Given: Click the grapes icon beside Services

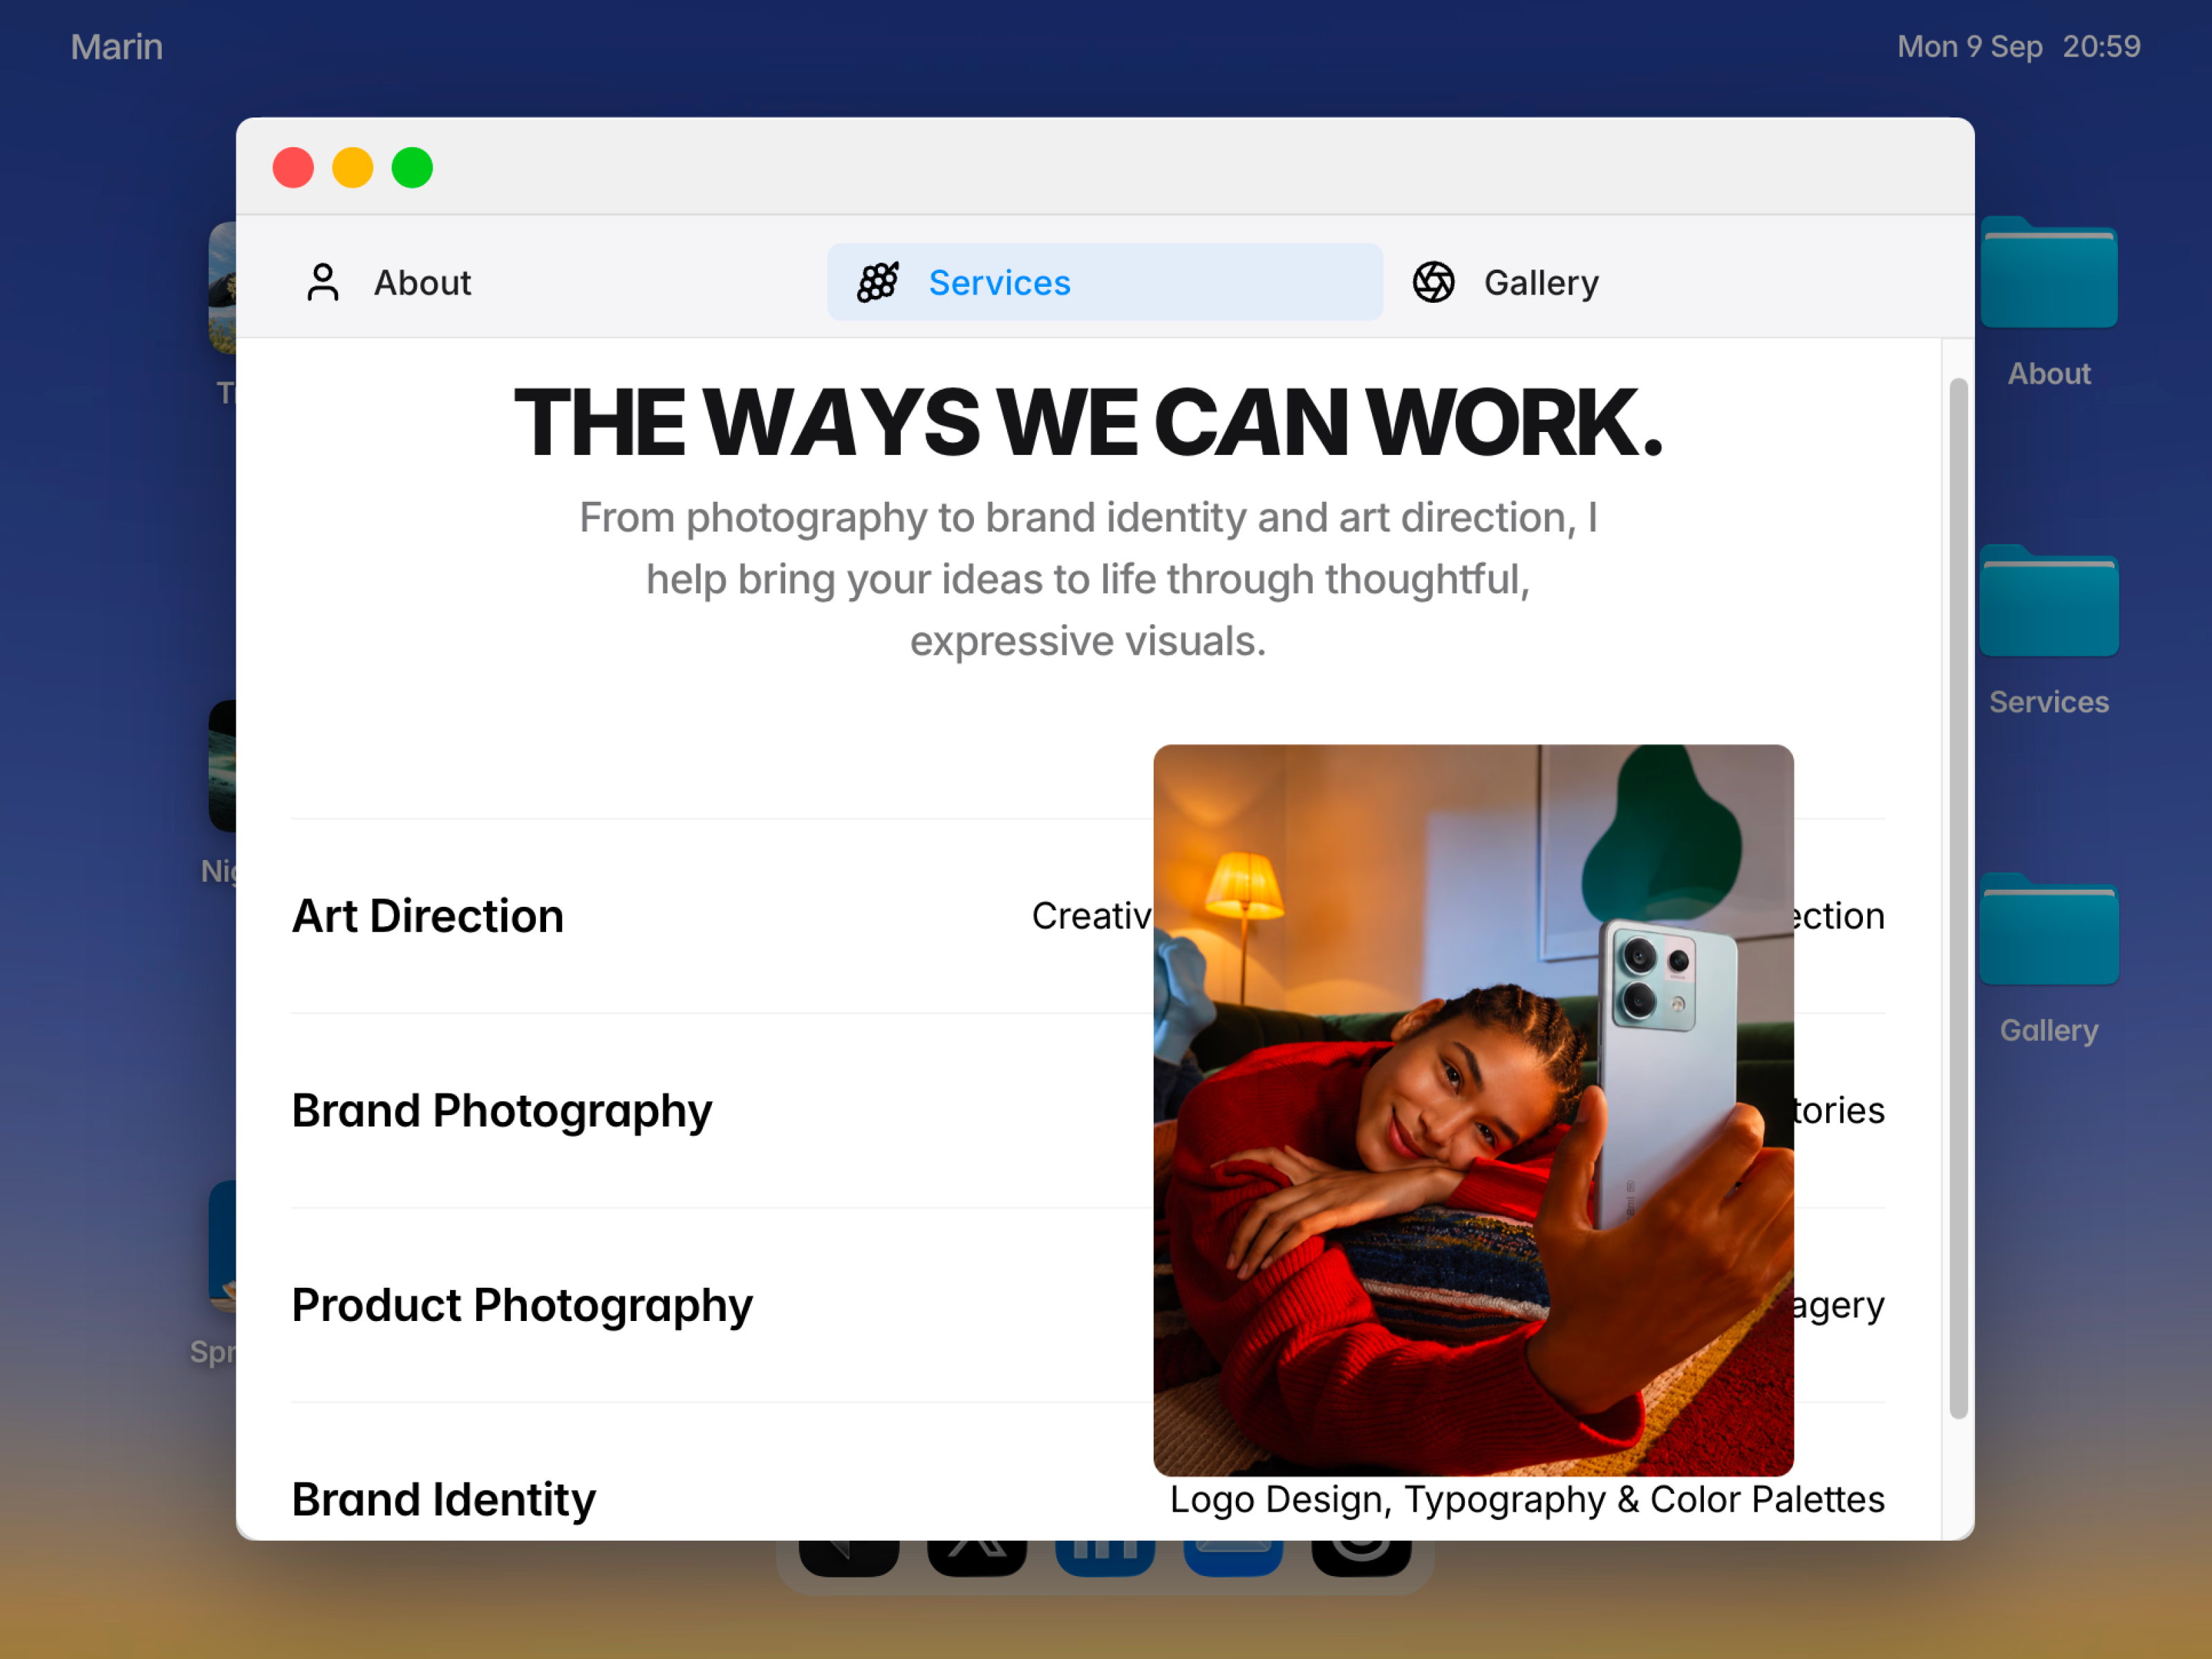Looking at the screenshot, I should tap(878, 282).
